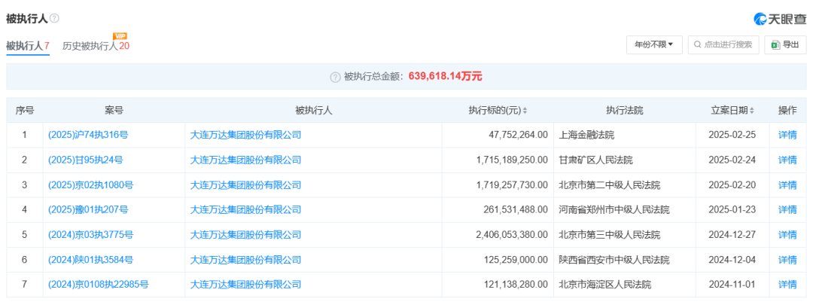This screenshot has height=308, width=813.
Task: Click VIP badge above 历史被执行人
Action: tap(120, 36)
